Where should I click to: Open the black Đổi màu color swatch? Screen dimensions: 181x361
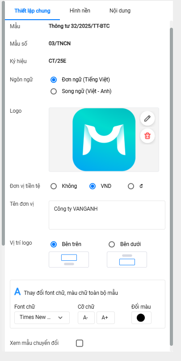(x=141, y=318)
